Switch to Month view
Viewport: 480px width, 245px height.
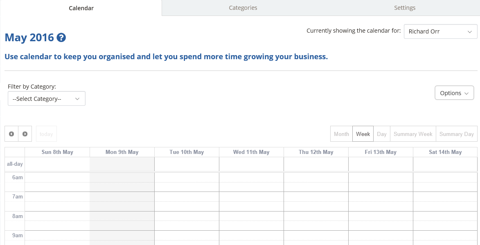(341, 134)
